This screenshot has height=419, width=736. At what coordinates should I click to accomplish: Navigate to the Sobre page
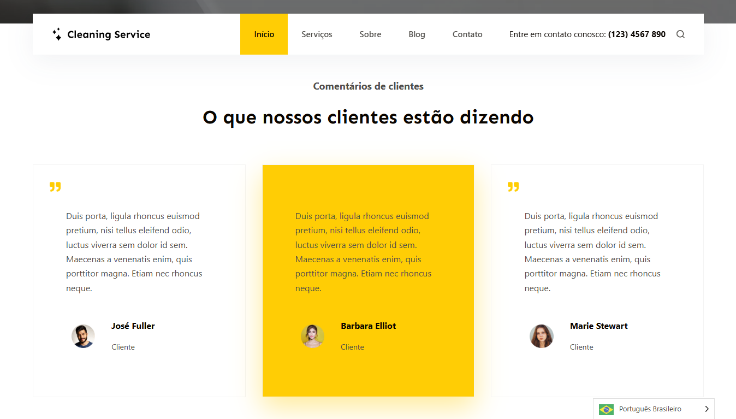coord(370,34)
